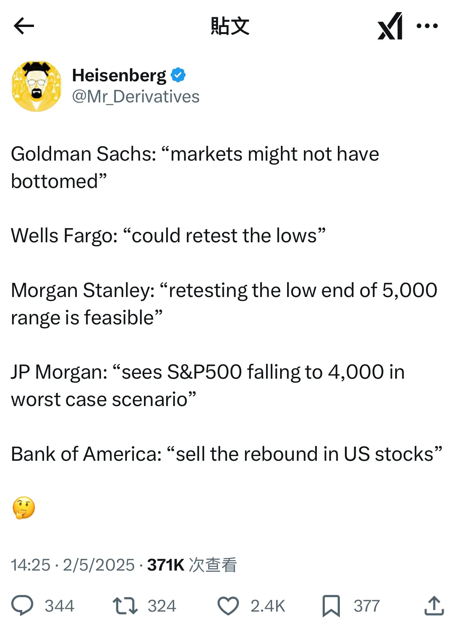Tap the repost arrows icon
Image resolution: width=460 pixels, height=637 pixels.
(125, 606)
